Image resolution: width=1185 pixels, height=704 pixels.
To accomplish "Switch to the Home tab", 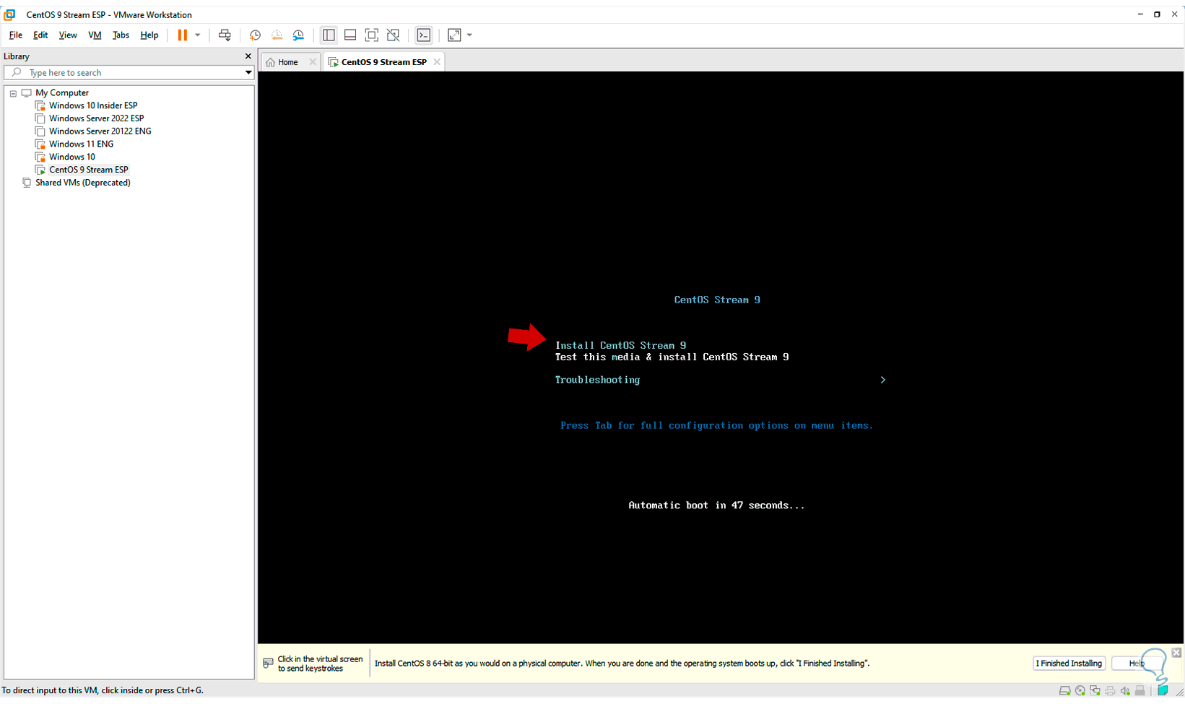I will coord(287,62).
